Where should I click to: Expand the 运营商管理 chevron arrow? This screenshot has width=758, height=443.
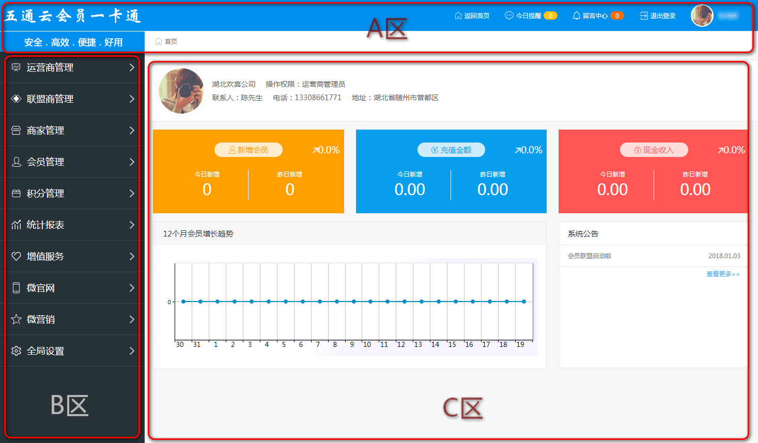point(132,68)
